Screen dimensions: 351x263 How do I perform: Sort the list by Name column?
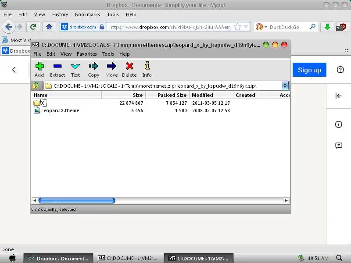[x=67, y=95]
